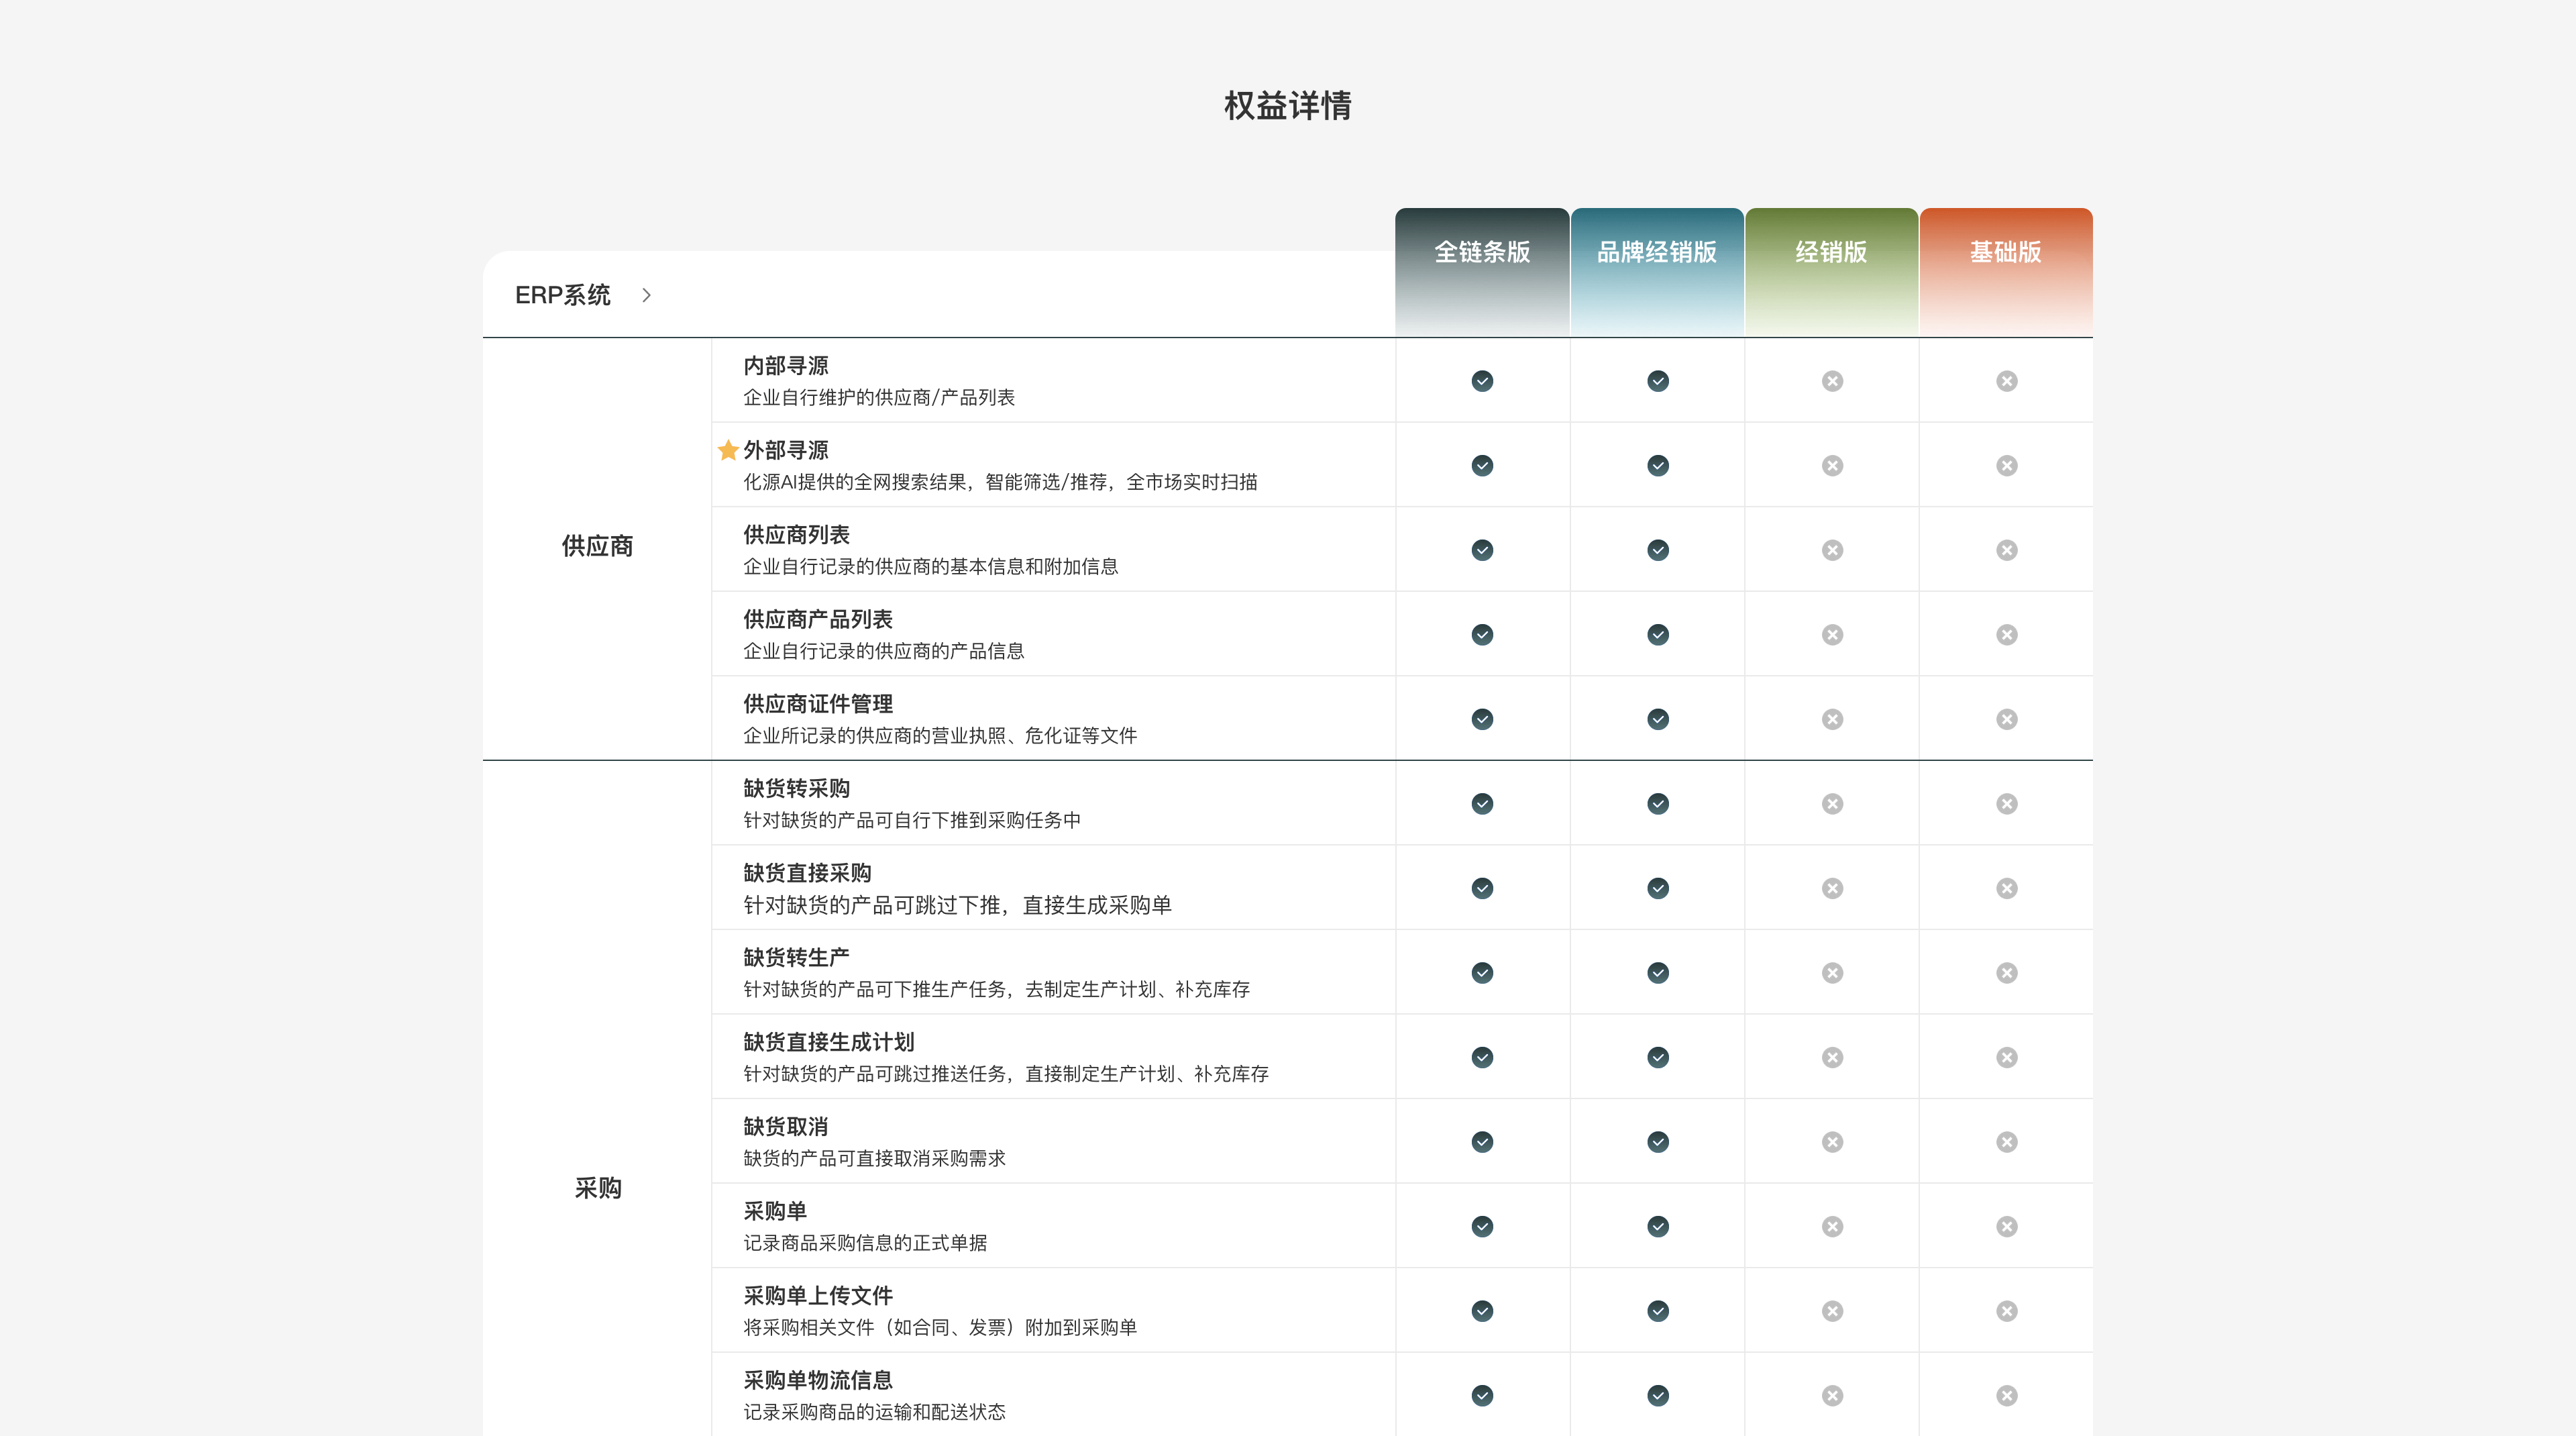Expand the ERP系统 chevron arrow

click(646, 295)
